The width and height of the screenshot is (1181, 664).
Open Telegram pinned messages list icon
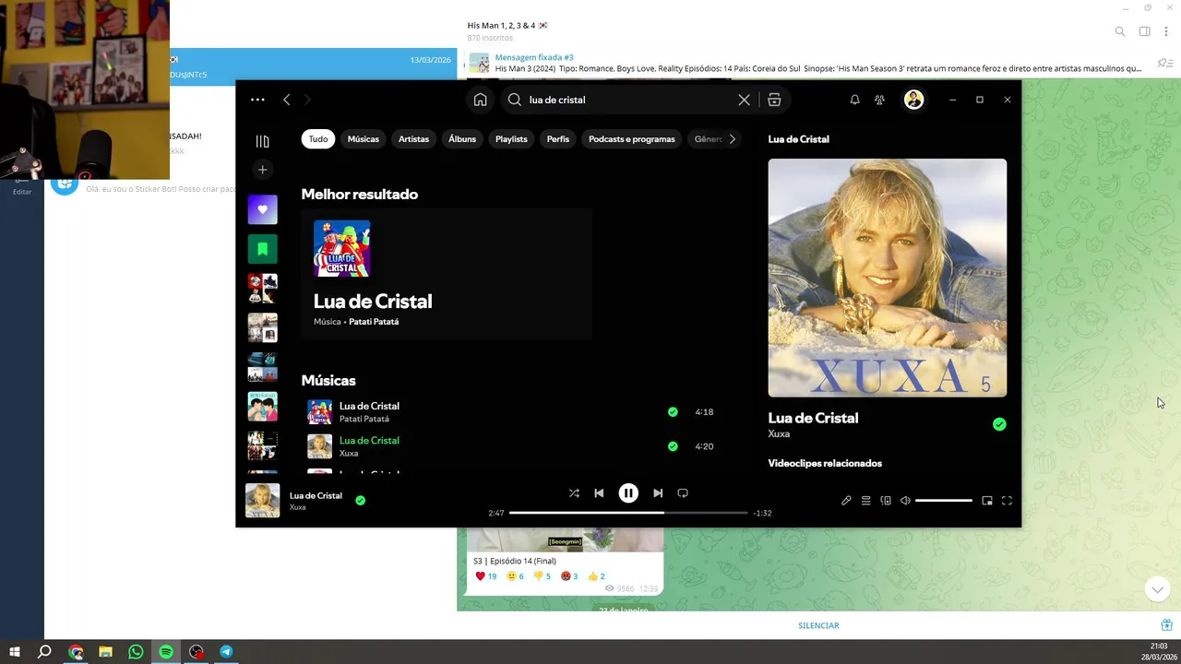(x=1164, y=64)
